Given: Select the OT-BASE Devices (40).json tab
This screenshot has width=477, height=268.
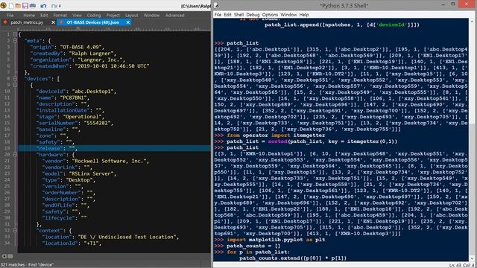Looking at the screenshot, I should click(92, 22).
